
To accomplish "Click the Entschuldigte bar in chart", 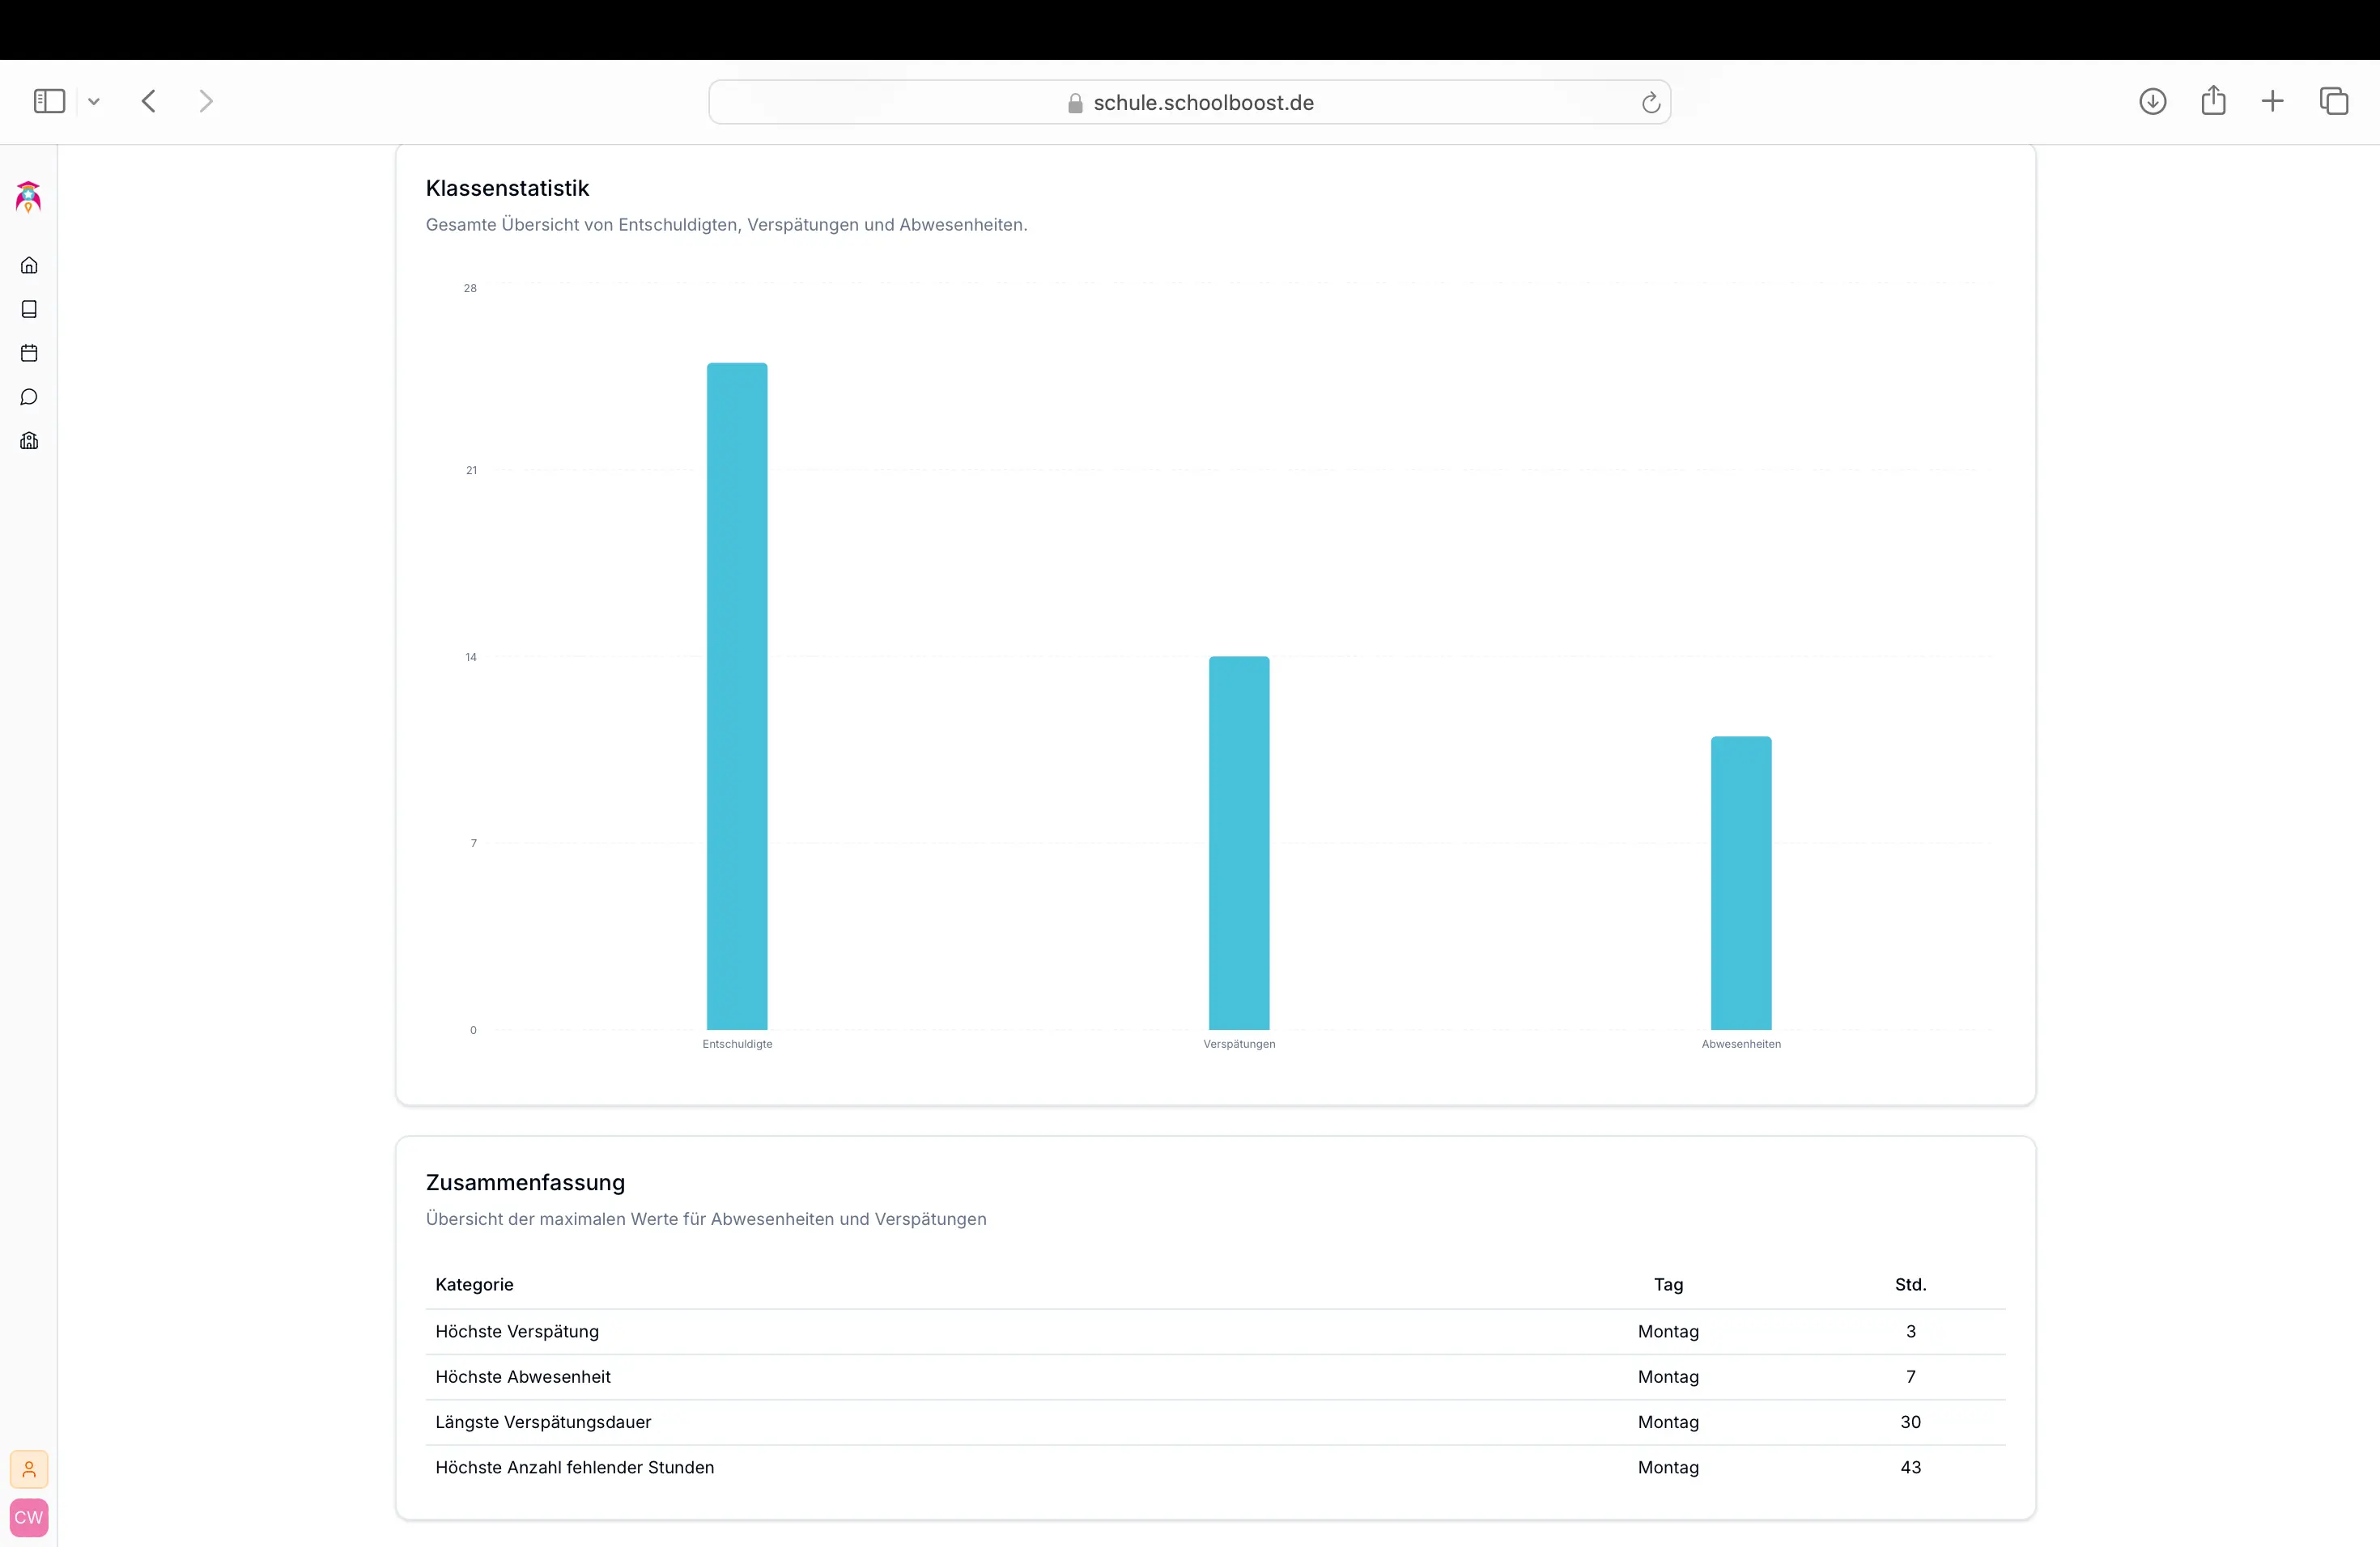I will (x=737, y=696).
